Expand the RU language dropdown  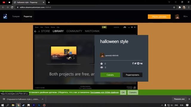(x=185, y=16)
